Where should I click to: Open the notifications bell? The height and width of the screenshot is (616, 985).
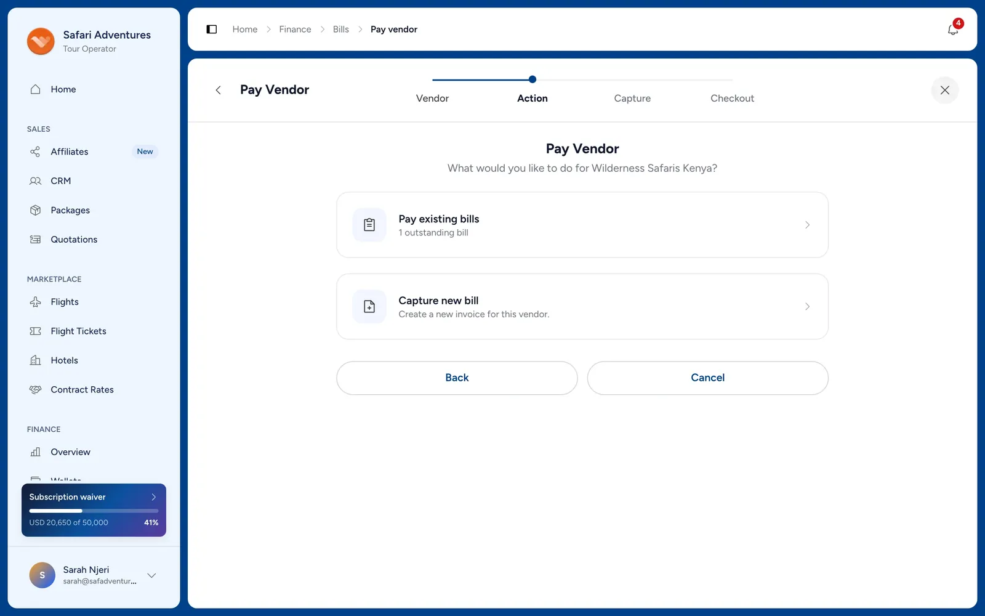[953, 29]
